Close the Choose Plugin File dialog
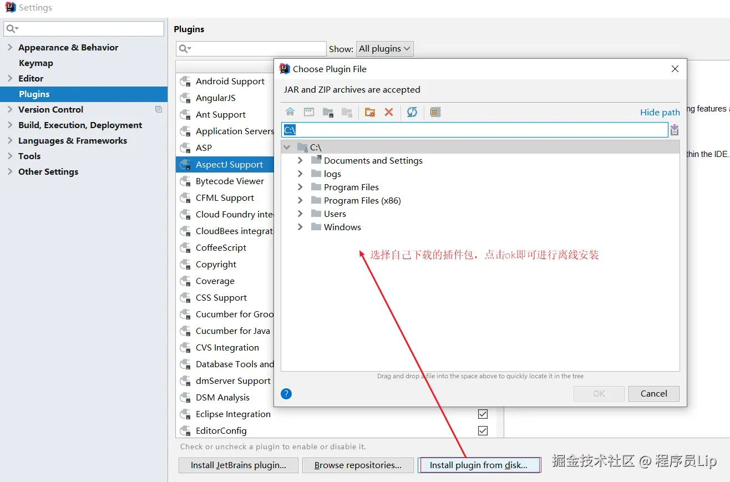The image size is (730, 482). coord(675,69)
